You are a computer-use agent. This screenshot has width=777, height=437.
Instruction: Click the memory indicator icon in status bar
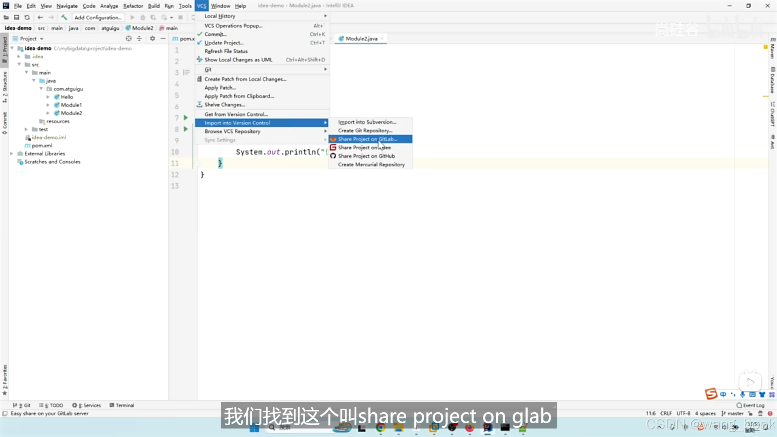tap(760, 414)
